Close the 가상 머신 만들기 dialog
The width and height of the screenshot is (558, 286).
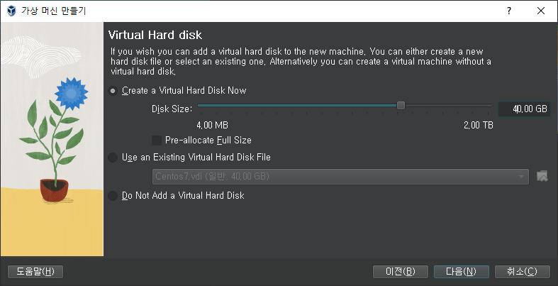[x=541, y=11]
